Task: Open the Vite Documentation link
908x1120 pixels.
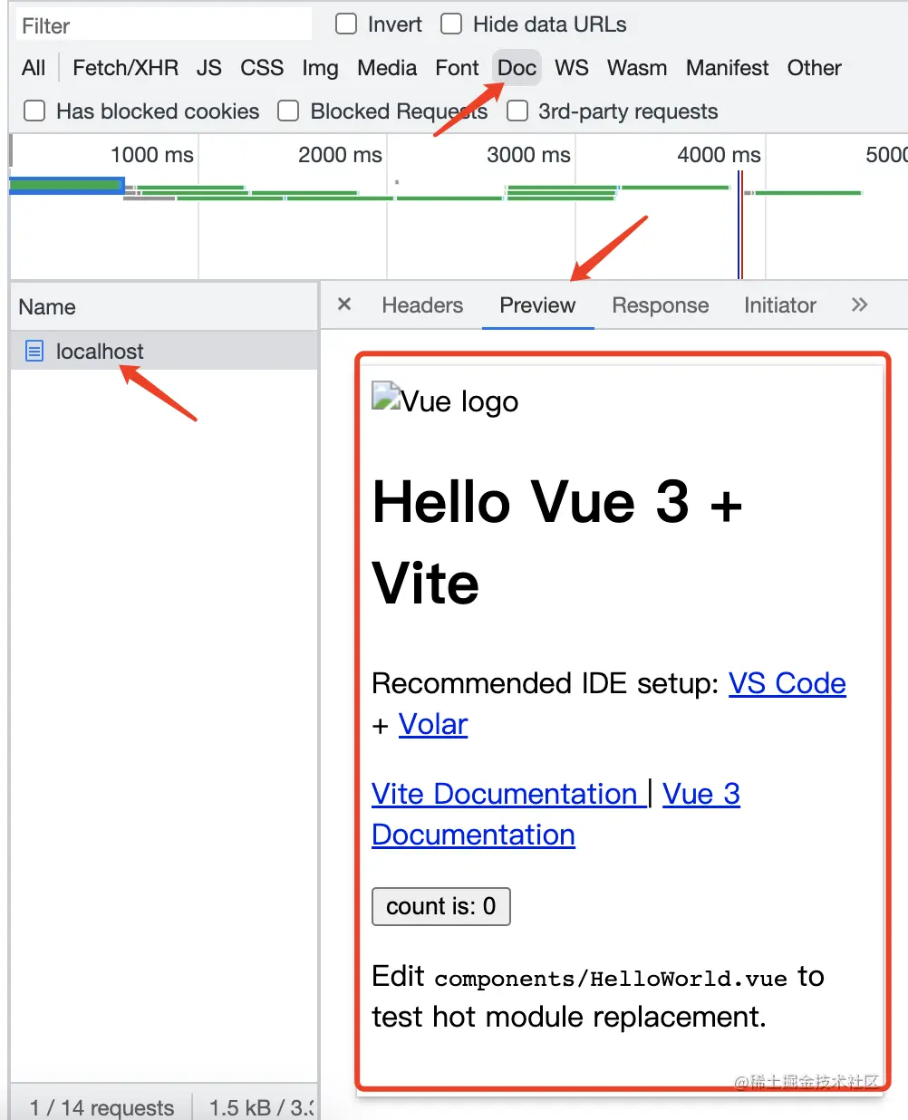Action: pos(508,794)
